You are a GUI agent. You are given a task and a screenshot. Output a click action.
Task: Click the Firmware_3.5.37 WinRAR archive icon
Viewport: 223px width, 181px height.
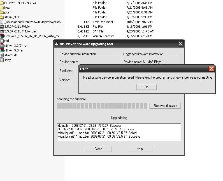coord(2,36)
